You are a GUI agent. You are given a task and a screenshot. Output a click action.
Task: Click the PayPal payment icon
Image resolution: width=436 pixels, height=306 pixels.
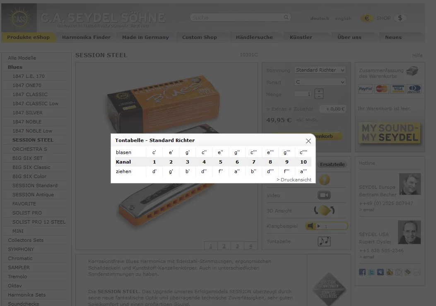[x=365, y=89]
